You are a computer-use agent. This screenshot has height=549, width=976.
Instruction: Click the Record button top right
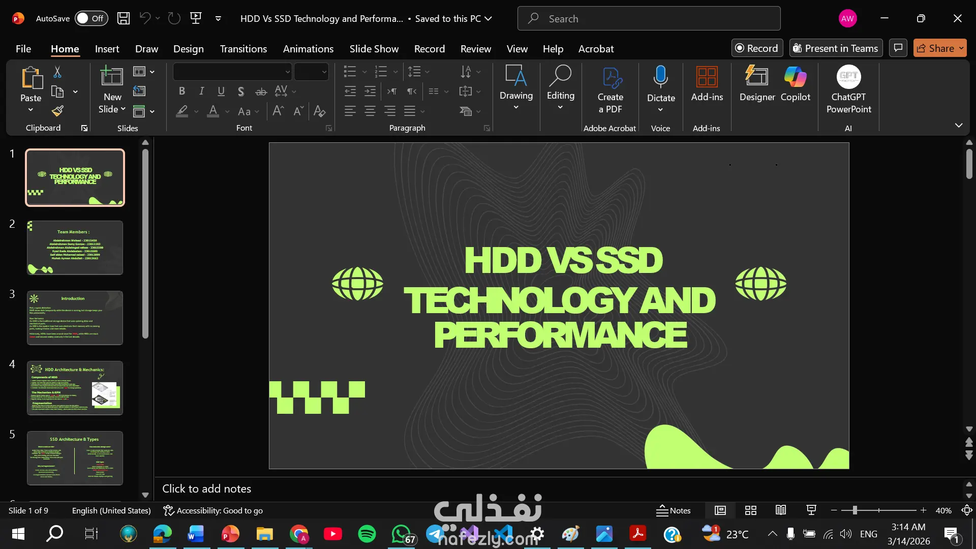757,48
